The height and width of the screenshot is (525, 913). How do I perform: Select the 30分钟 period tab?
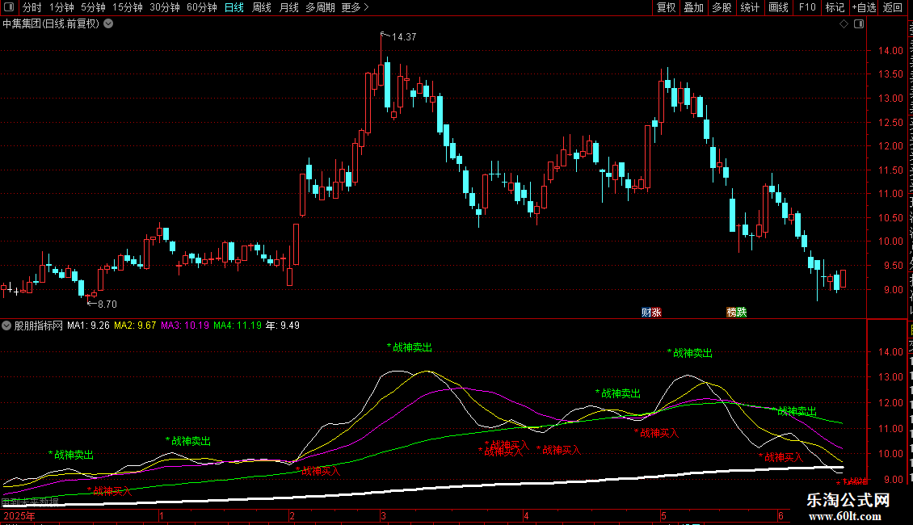click(165, 7)
